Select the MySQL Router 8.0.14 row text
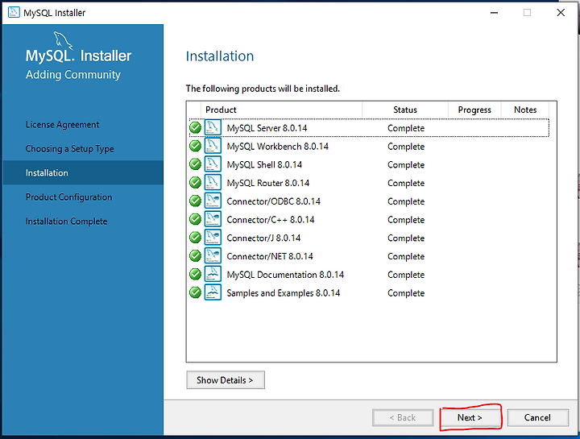The image size is (580, 439). pyautogui.click(x=267, y=183)
